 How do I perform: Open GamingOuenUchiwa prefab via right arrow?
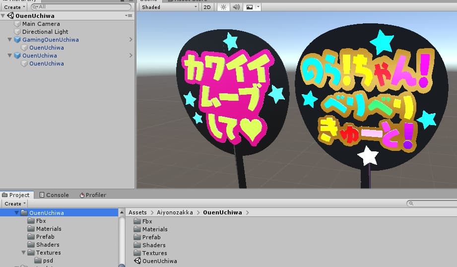(x=131, y=39)
